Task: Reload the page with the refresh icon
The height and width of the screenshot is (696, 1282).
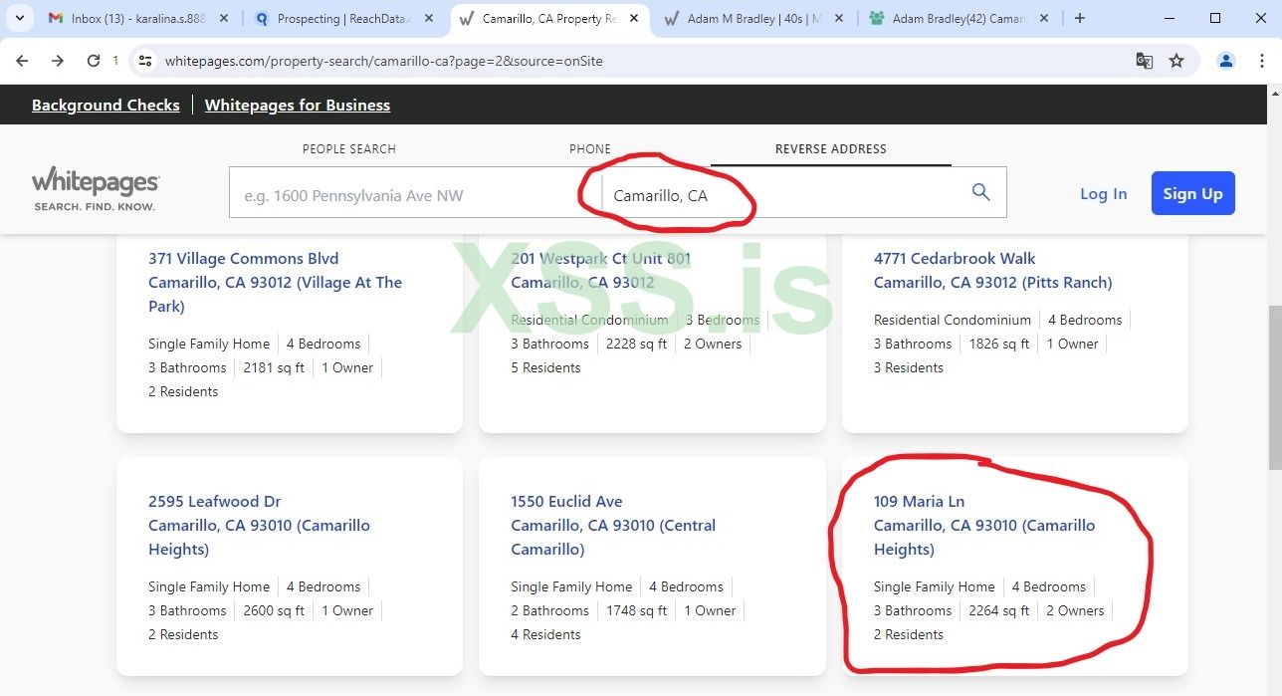Action: tap(94, 61)
